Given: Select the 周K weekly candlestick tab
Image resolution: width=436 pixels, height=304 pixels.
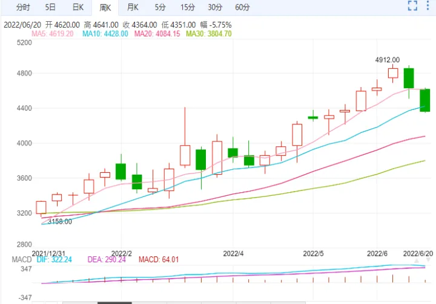Looking at the screenshot, I should [105, 7].
